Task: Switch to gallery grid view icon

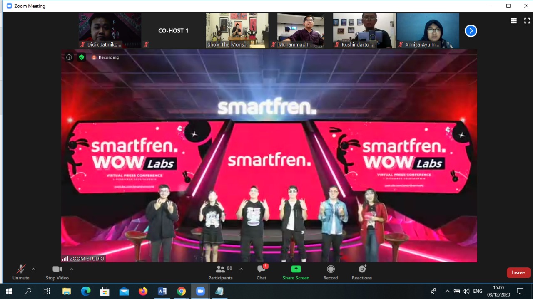Action: coord(514,20)
